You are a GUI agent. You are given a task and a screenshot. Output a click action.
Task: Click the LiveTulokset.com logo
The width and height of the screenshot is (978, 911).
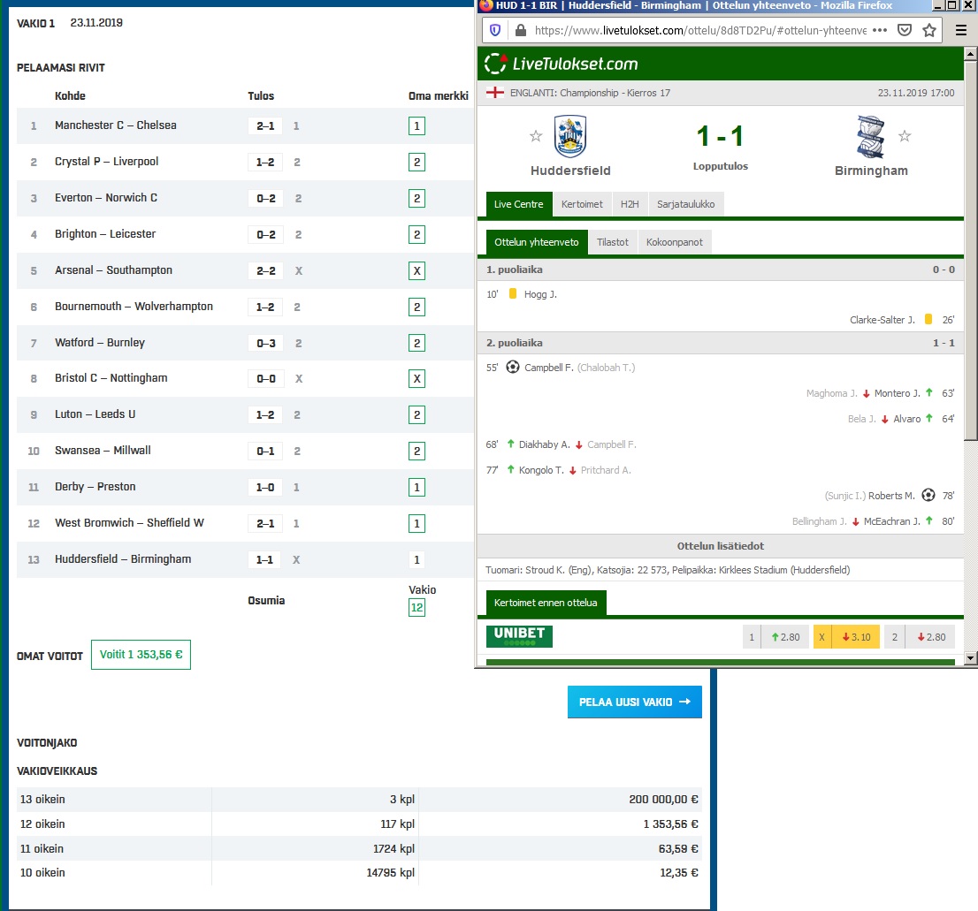(x=562, y=64)
